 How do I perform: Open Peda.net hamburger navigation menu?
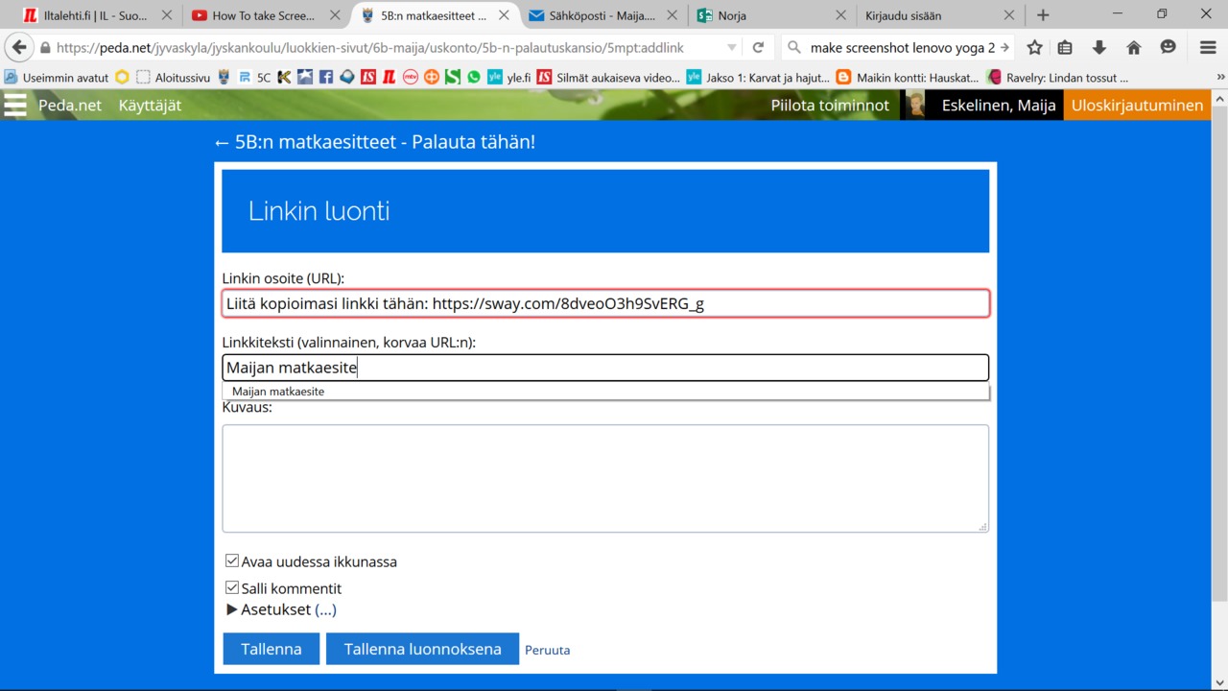(15, 105)
